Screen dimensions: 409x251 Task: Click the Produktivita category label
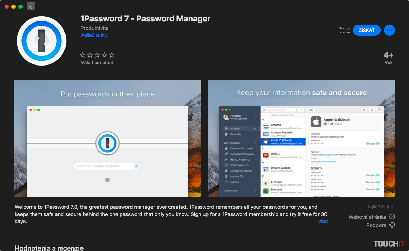tap(94, 28)
